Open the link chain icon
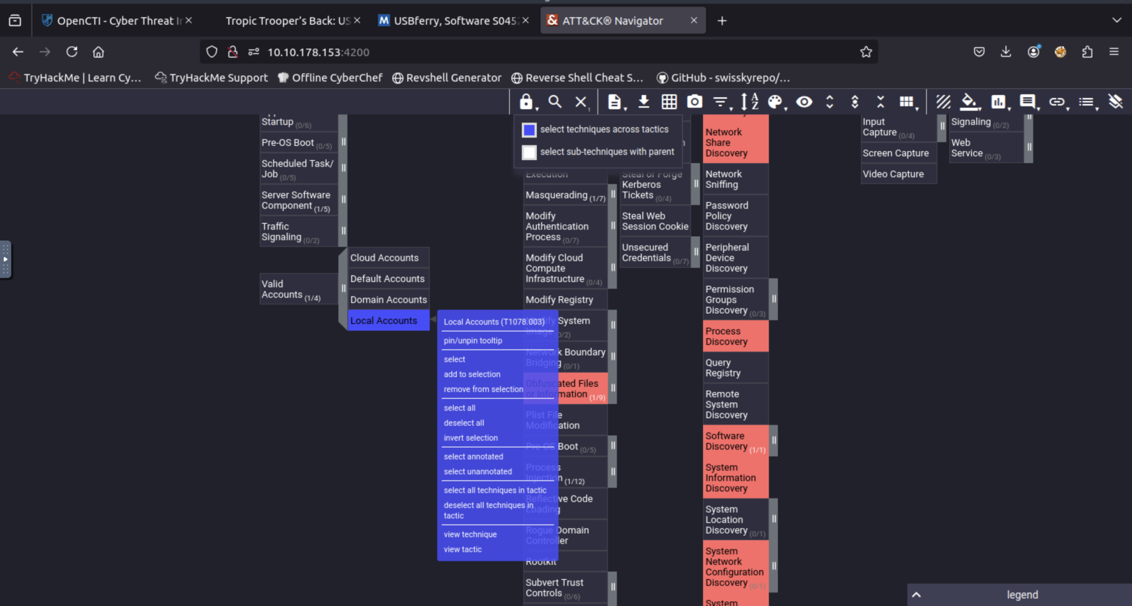Viewport: 1132px width, 606px height. pyautogui.click(x=1057, y=102)
